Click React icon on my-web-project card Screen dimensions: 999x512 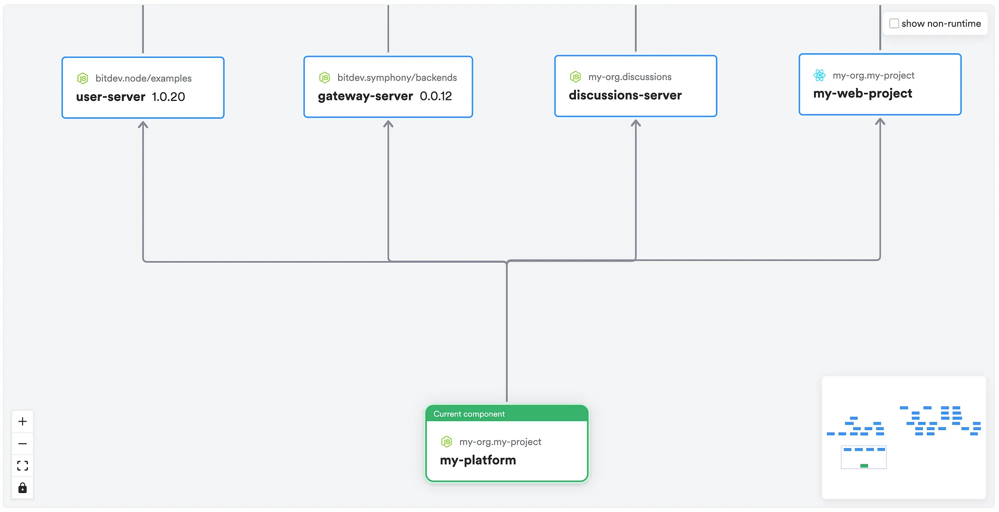coord(820,75)
